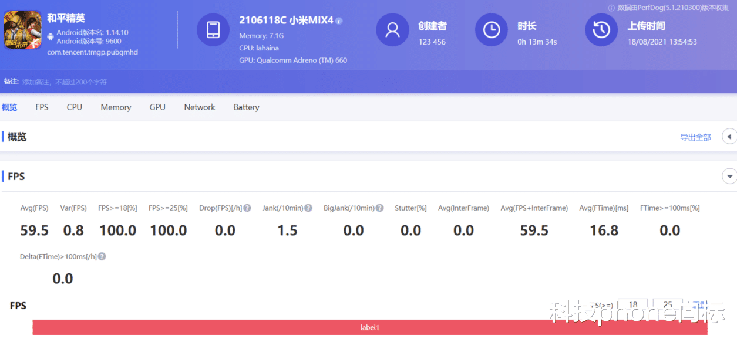Click the Avg(FPS+InterFrame) label
Screen dimensions: 737x339
(x=534, y=208)
